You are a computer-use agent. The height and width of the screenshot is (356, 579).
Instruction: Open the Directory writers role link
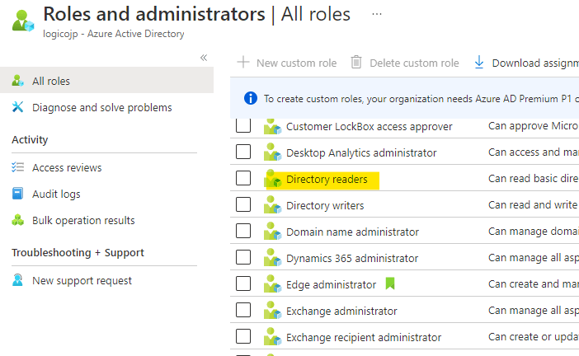point(325,205)
